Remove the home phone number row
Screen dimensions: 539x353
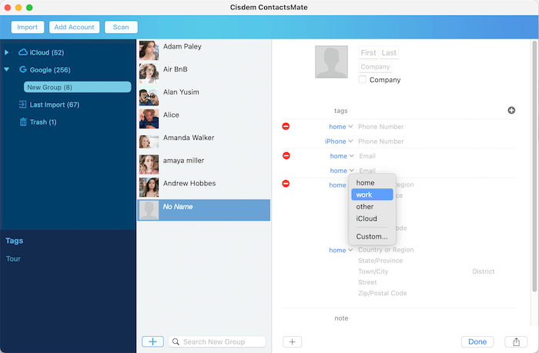coord(286,126)
